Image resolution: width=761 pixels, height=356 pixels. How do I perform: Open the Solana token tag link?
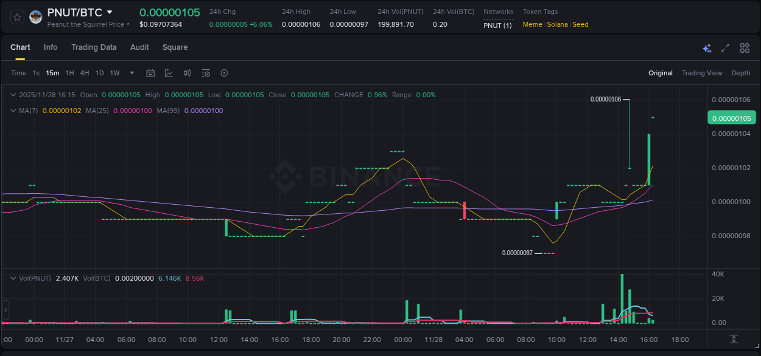[557, 24]
